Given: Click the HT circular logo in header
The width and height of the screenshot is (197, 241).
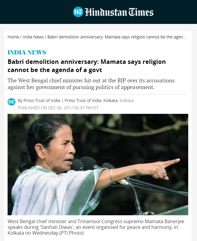Looking at the screenshot, I should 78,12.
